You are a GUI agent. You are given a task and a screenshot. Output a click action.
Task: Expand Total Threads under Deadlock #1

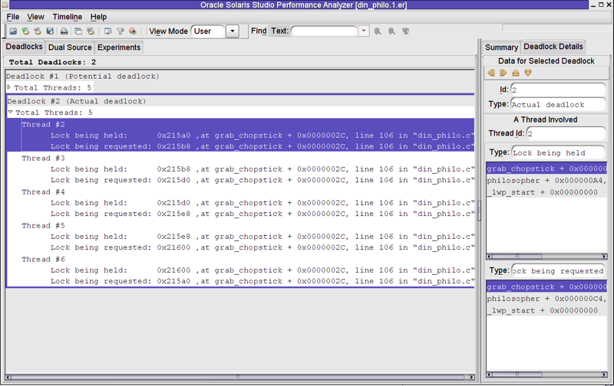click(x=9, y=87)
